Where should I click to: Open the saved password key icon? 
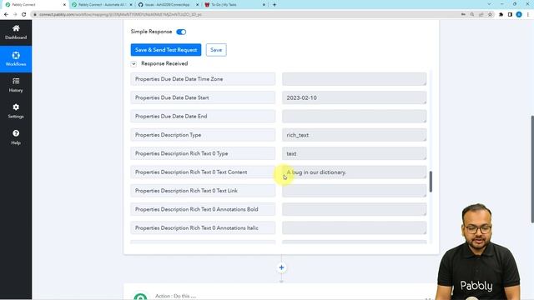(x=463, y=14)
